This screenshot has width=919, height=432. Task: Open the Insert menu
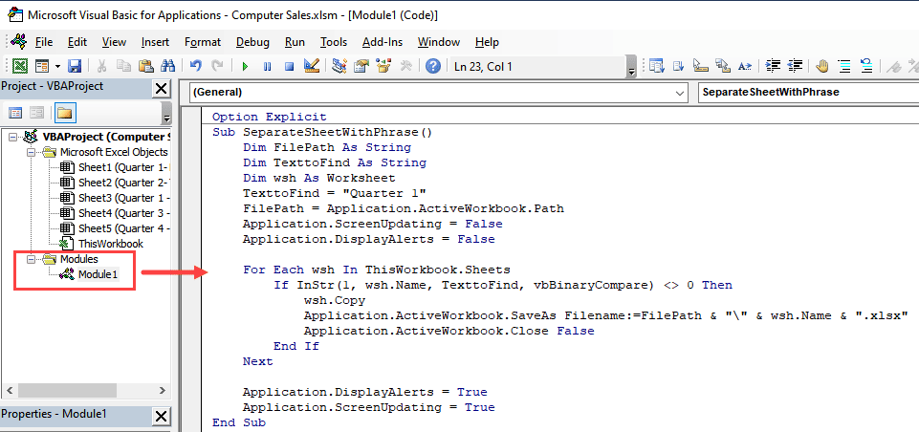coord(155,42)
